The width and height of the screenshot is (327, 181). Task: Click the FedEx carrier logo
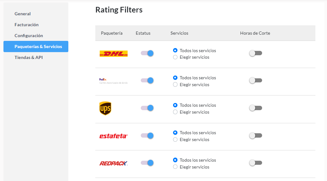[x=113, y=81]
